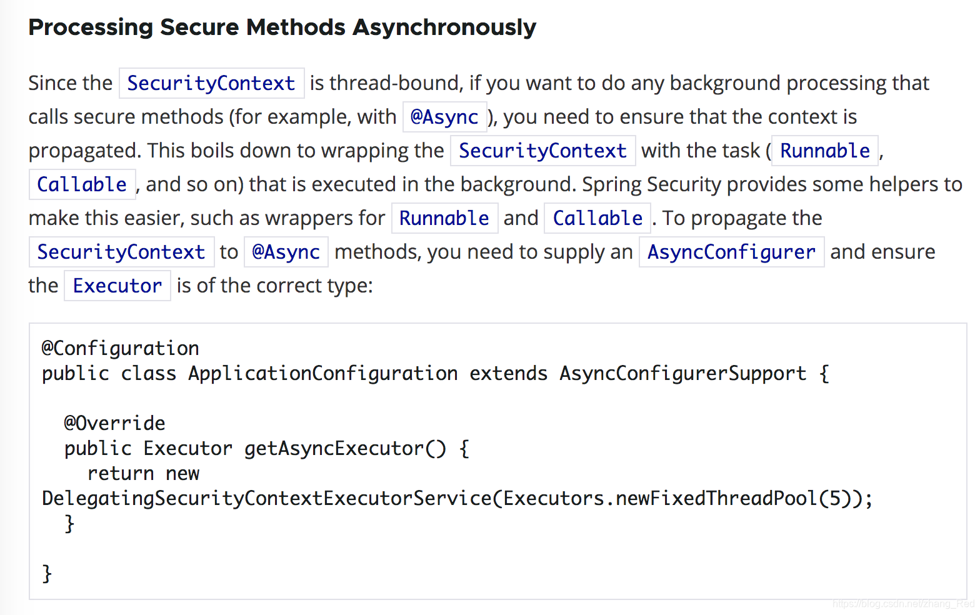
Task: Click the blog.csdn.net watermark URL
Action: pos(903,604)
